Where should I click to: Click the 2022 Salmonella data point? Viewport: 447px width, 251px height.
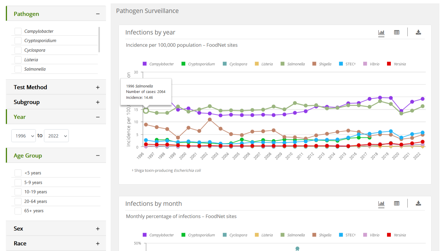tap(423, 106)
